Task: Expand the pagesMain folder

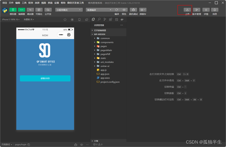Action: (x=108, y=50)
